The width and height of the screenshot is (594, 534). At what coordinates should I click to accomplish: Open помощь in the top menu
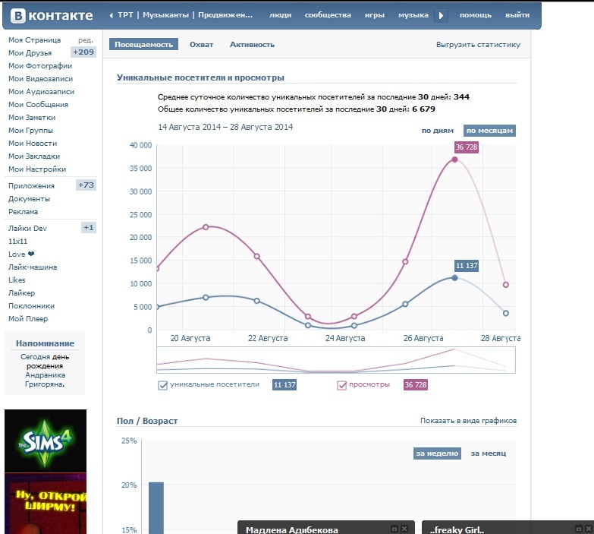(476, 15)
